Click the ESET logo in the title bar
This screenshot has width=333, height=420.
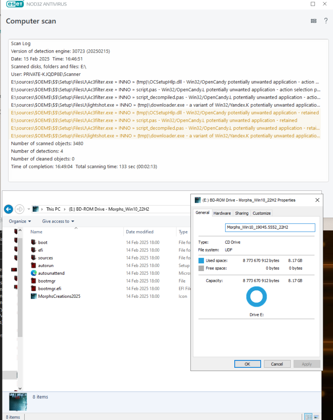[15, 4]
